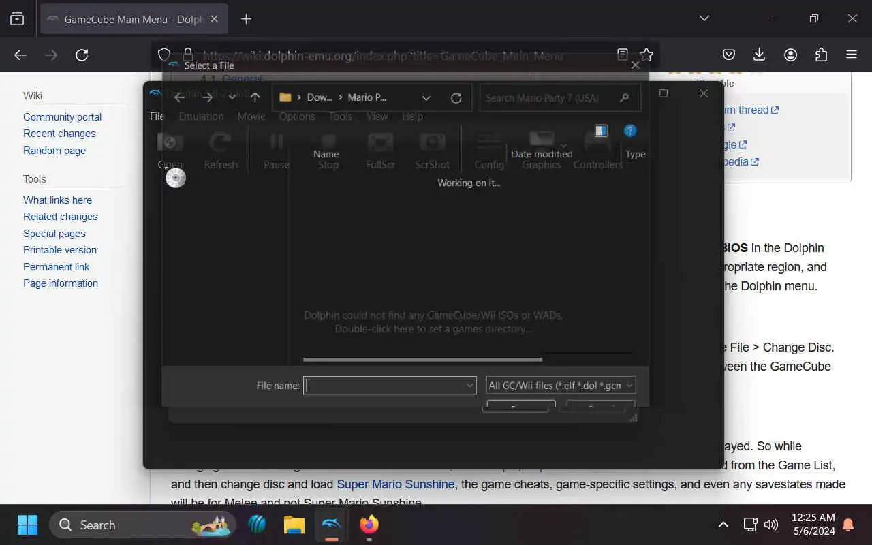The height and width of the screenshot is (545, 872).
Task: Open Emulation menu in Dolphin window
Action: [x=201, y=116]
